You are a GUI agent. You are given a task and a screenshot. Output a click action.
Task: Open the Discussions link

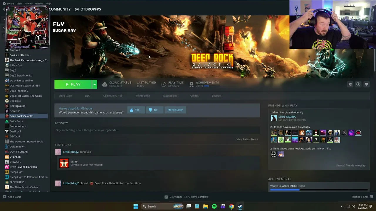pos(170,96)
